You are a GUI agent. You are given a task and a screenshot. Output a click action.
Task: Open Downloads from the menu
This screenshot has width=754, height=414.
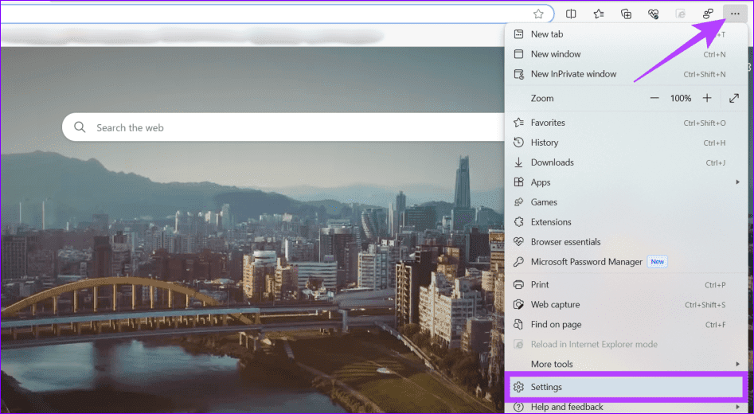[626, 162]
